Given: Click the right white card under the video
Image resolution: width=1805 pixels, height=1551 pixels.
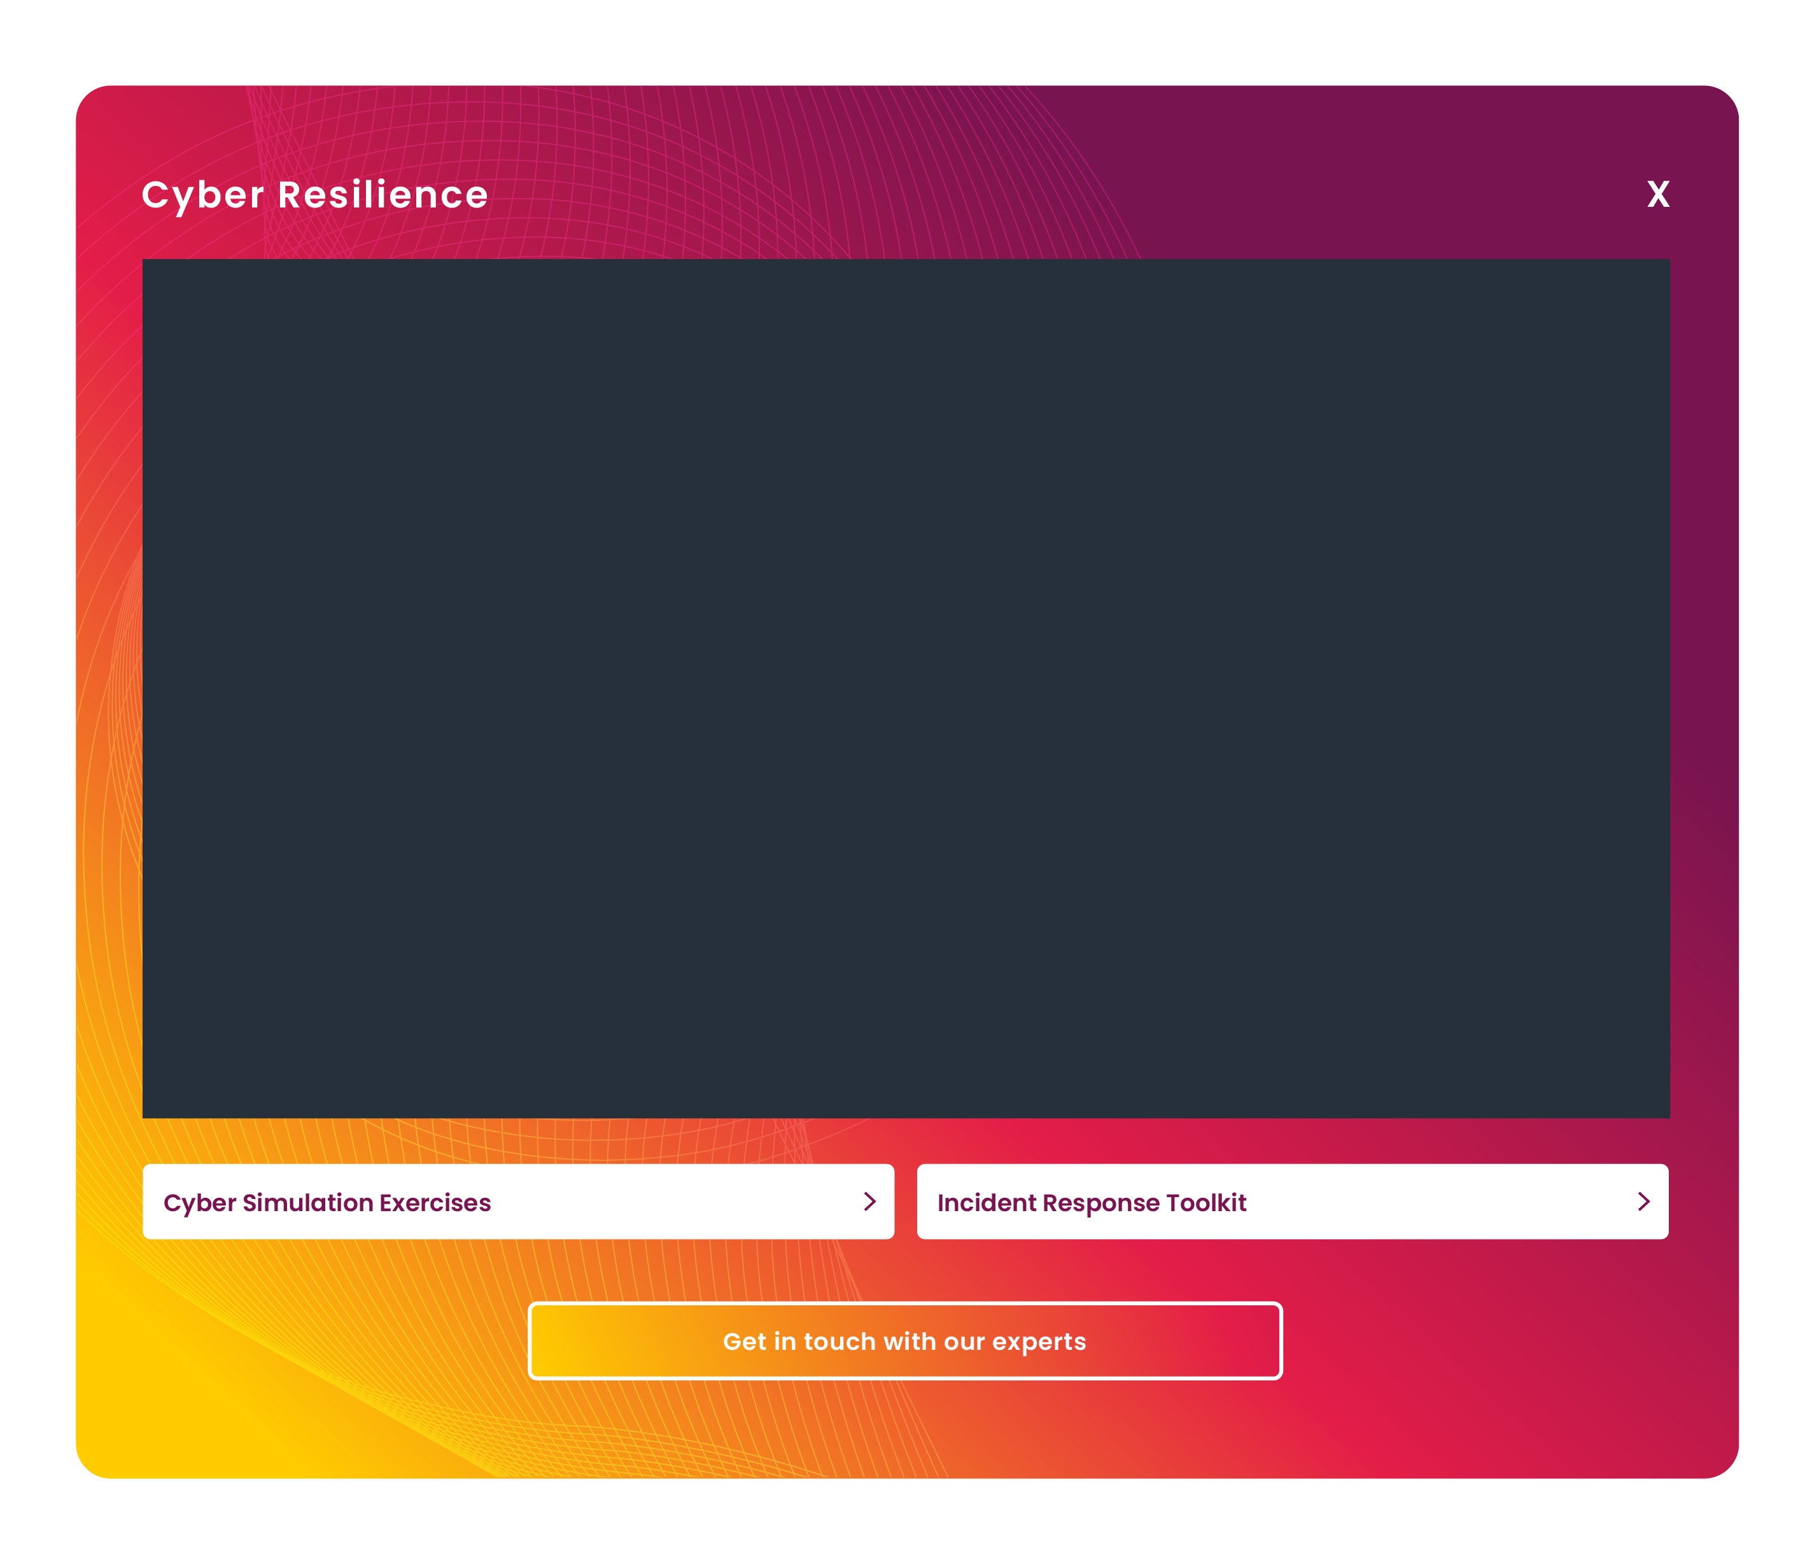Looking at the screenshot, I should pyautogui.click(x=1293, y=1202).
